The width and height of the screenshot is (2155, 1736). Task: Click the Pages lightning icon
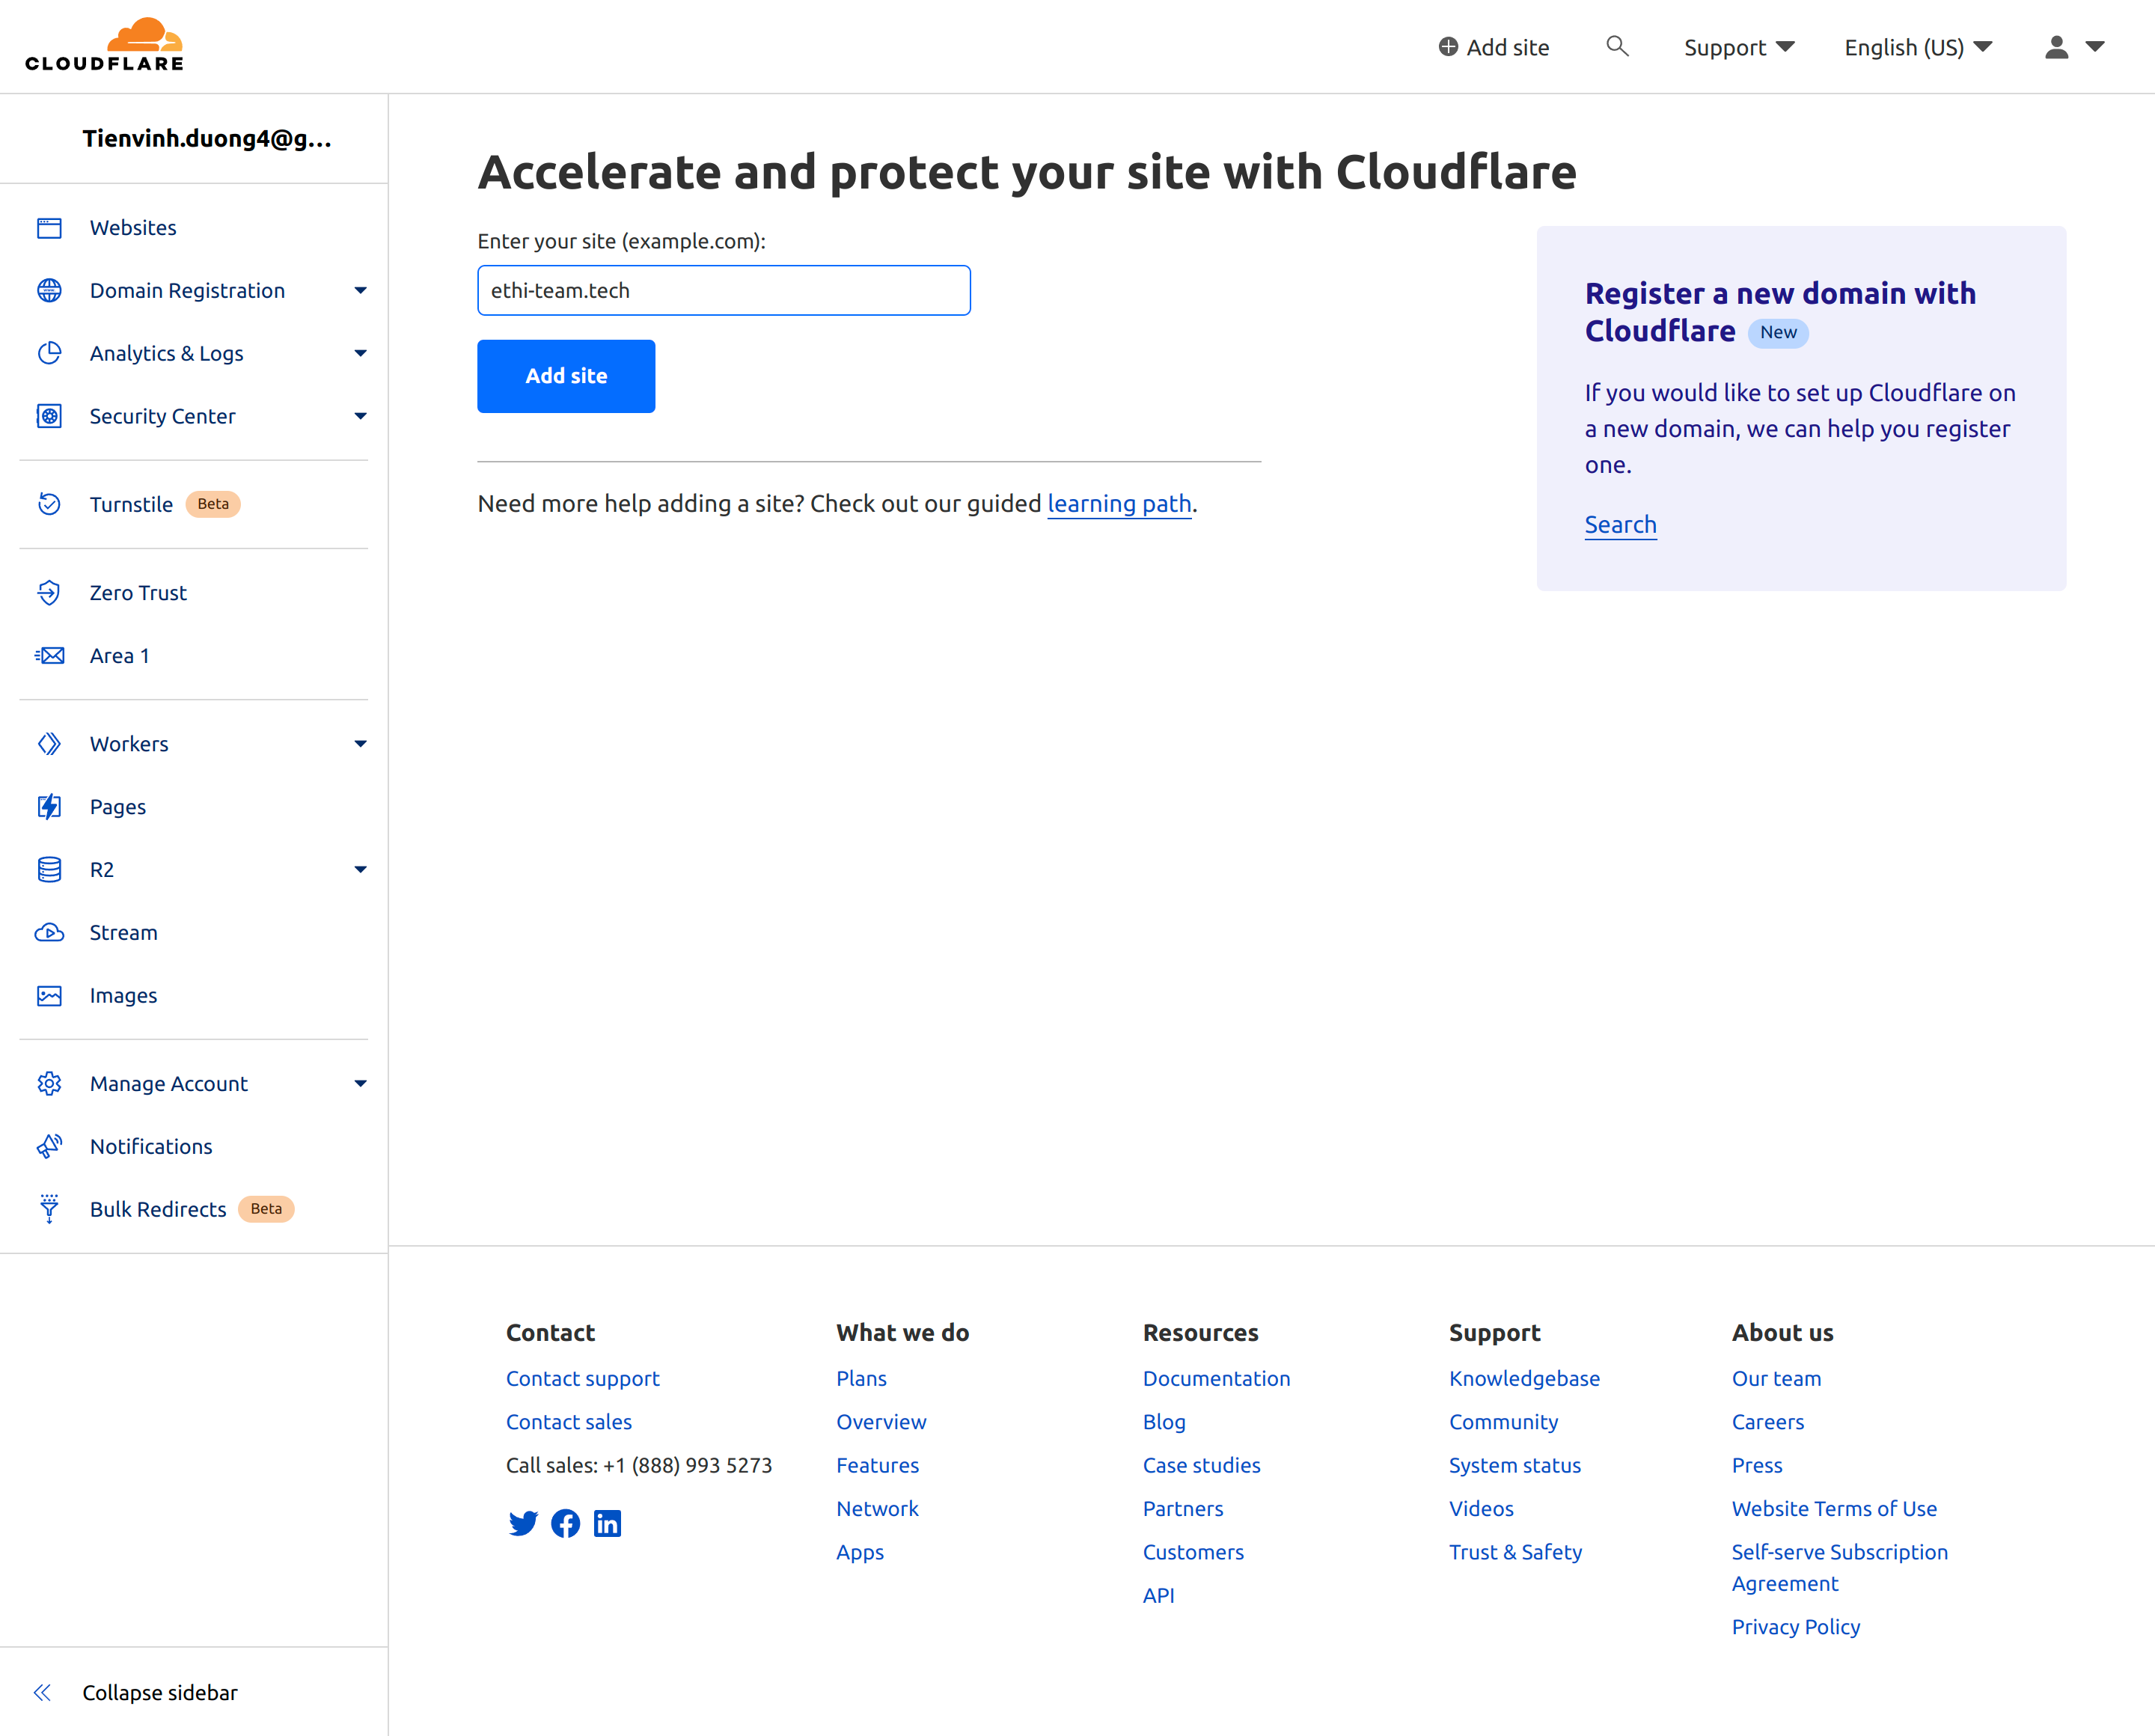(49, 807)
